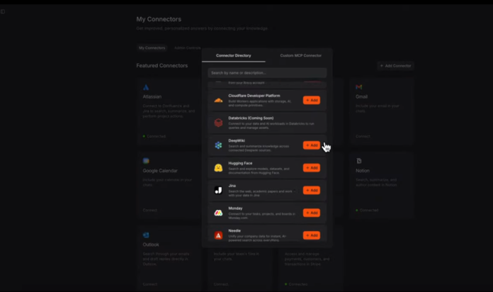This screenshot has height=292, width=493.
Task: Click the Gmail card icon
Action: (x=358, y=87)
